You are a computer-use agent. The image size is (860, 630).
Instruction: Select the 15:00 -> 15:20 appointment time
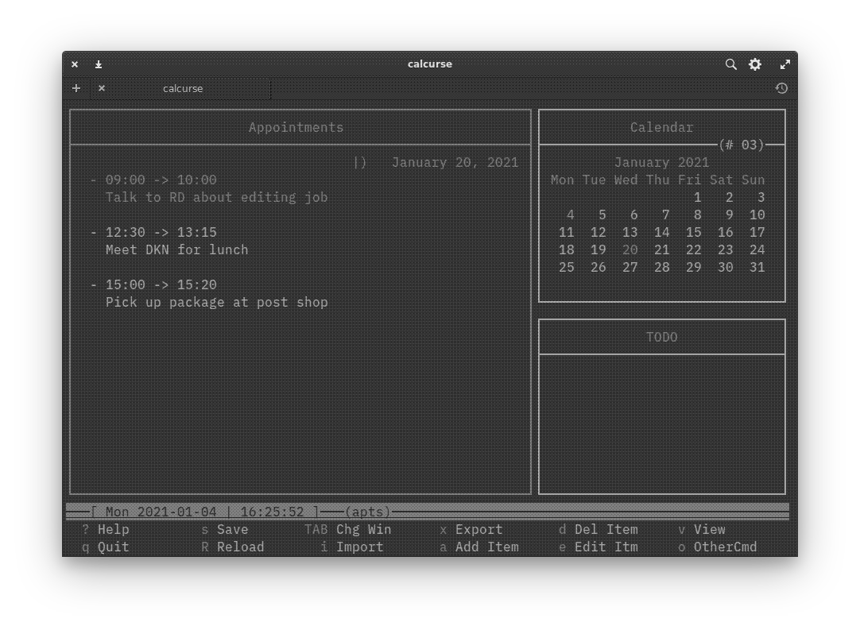coord(161,285)
